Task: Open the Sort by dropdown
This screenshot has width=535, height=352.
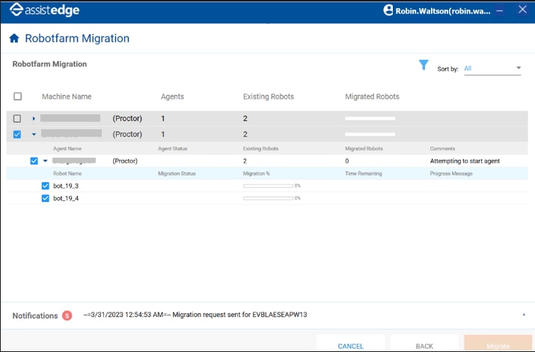Action: point(492,69)
